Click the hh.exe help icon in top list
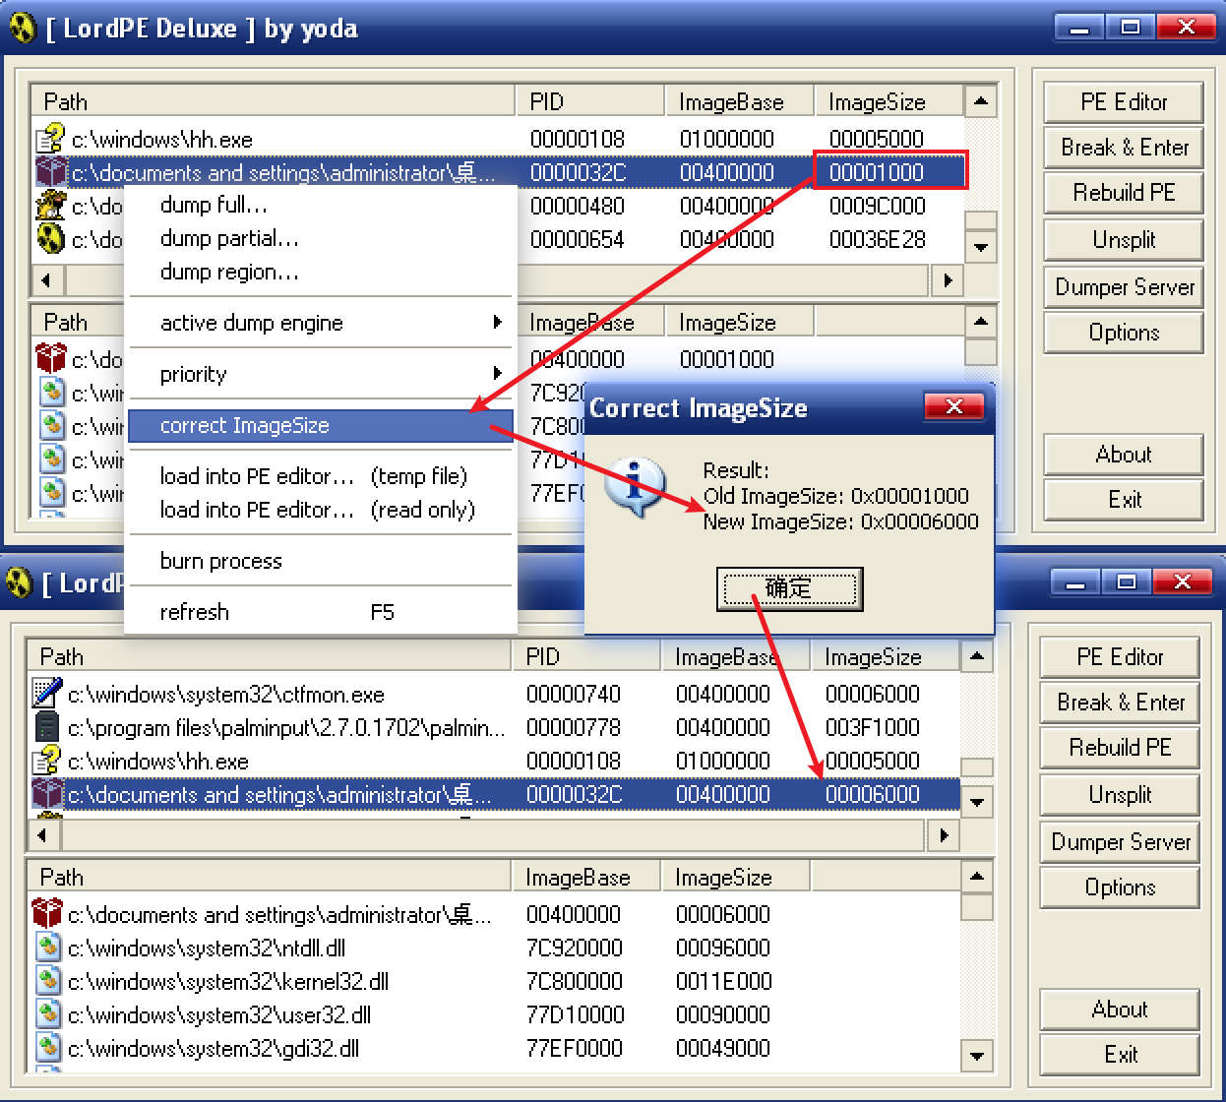This screenshot has width=1226, height=1102. click(49, 139)
